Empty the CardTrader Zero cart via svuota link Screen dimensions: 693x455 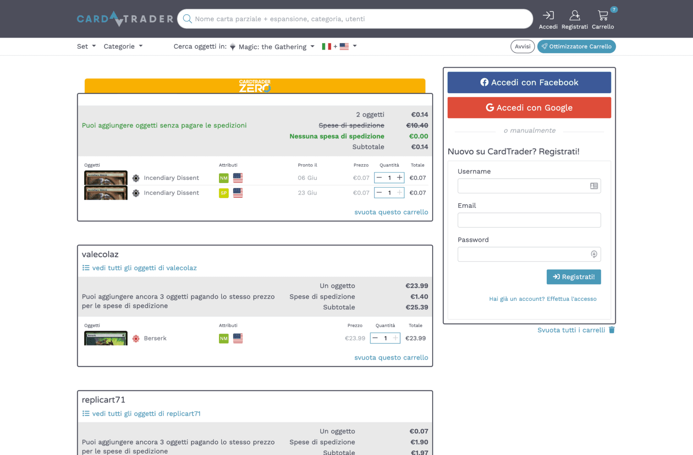[391, 212]
